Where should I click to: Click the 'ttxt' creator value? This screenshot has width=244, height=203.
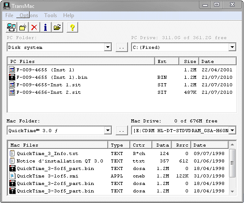[139, 161]
